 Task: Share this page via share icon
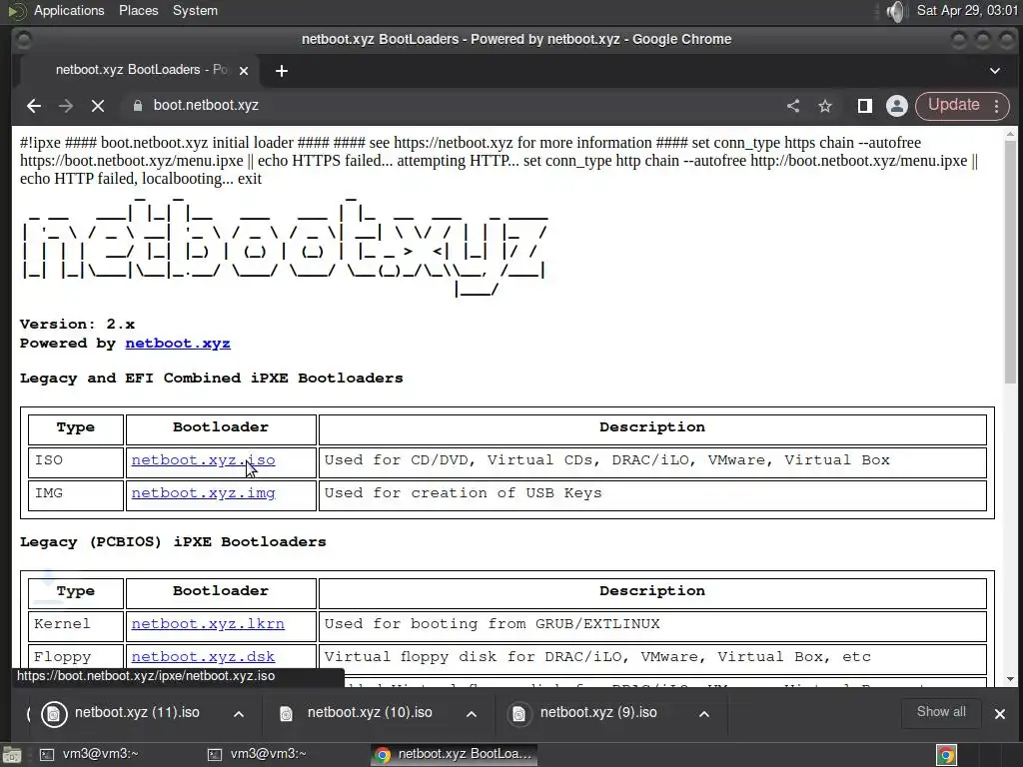tap(793, 106)
